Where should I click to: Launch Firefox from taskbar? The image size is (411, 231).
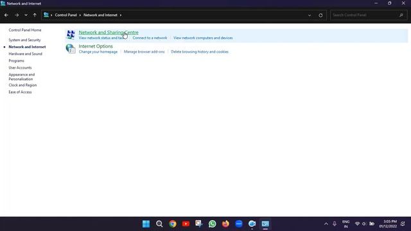coord(225,224)
